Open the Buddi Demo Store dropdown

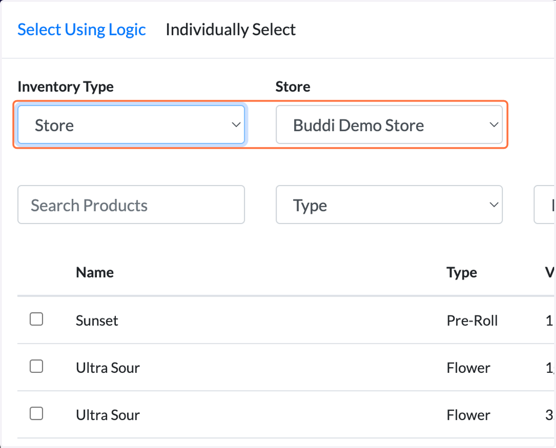tap(389, 125)
